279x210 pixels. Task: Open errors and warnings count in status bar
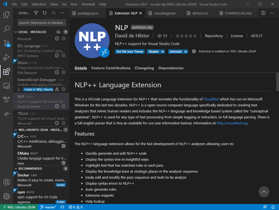tap(76, 207)
